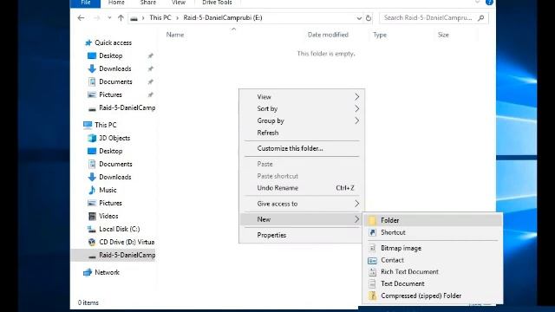The width and height of the screenshot is (555, 312).
Task: Click the pin icon beside Documents
Action: pos(150,81)
